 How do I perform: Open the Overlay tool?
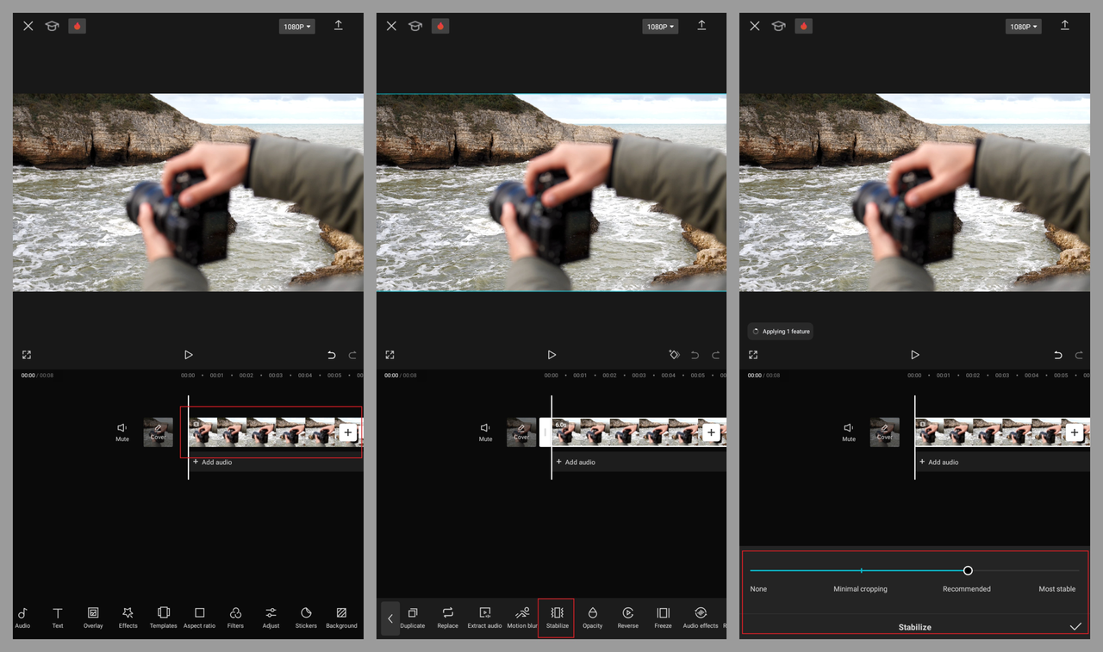tap(92, 617)
